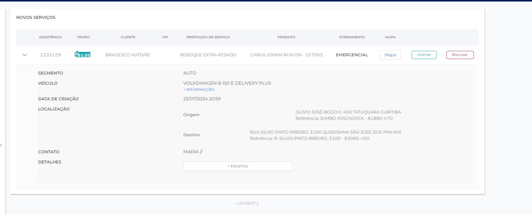Screen dimensions: 532x215
Task: Click the TEMPO column header
Action: (x=83, y=37)
